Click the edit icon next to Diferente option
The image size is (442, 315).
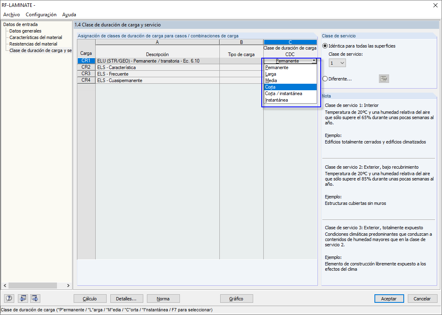point(383,78)
